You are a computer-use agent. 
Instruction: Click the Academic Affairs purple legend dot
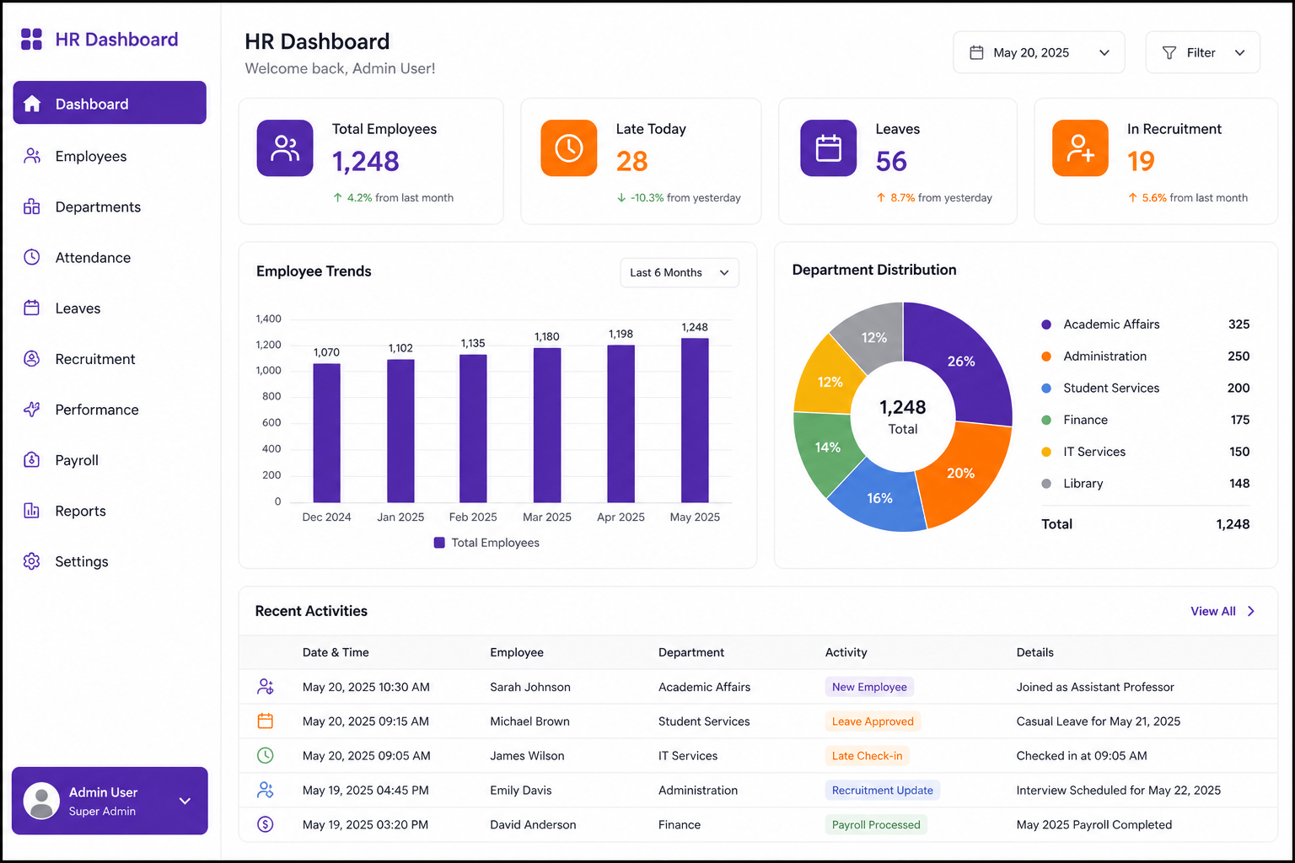click(1046, 324)
